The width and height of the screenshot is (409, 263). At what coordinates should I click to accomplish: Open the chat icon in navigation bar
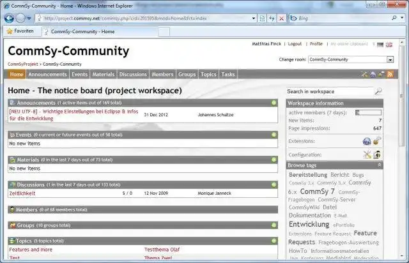point(382,74)
